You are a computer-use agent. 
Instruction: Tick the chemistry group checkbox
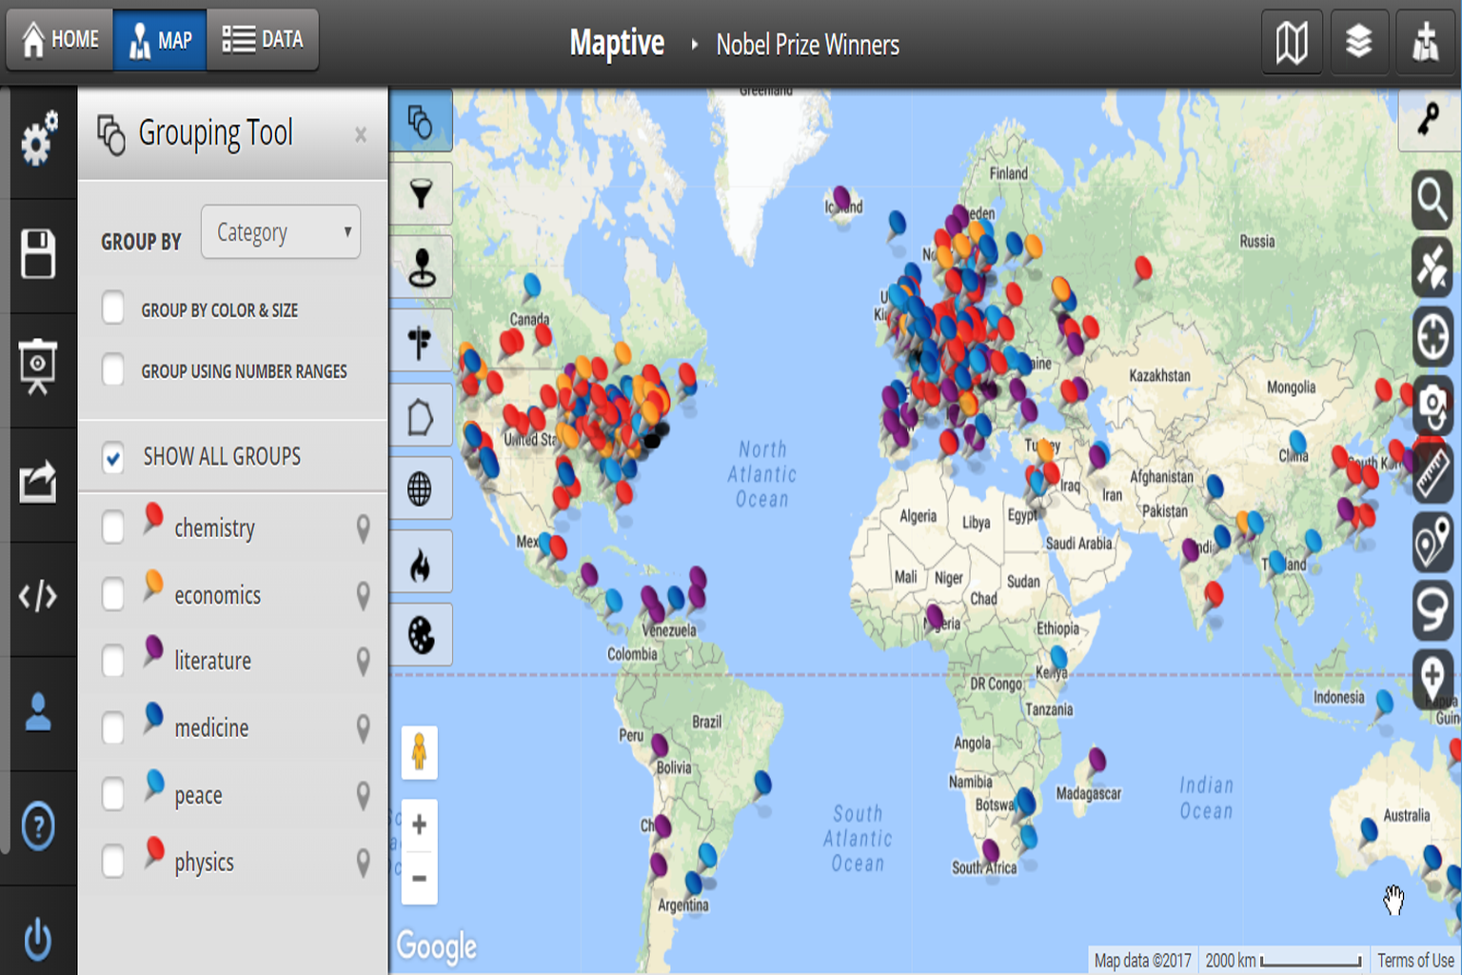(113, 527)
